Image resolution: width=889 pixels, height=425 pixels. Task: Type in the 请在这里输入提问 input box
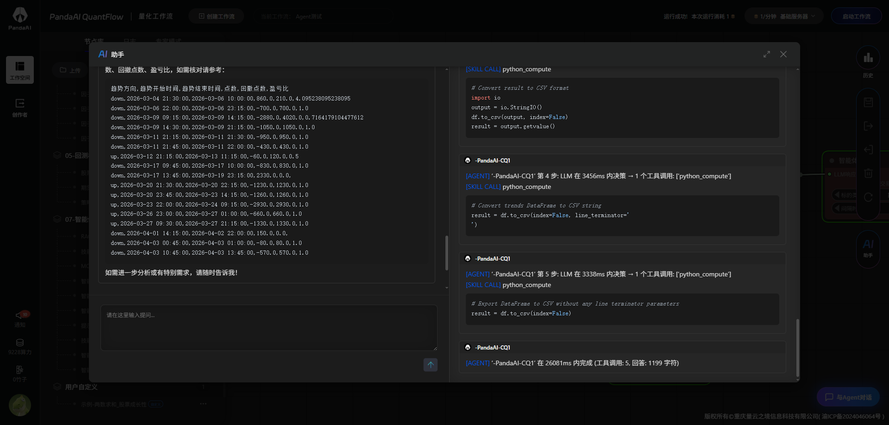click(x=269, y=328)
